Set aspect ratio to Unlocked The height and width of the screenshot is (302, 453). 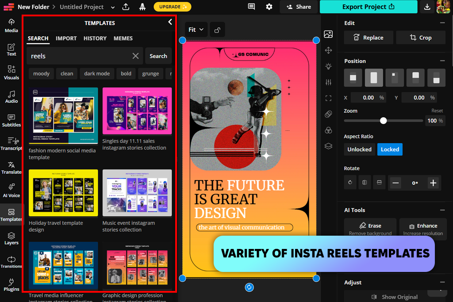coord(359,149)
